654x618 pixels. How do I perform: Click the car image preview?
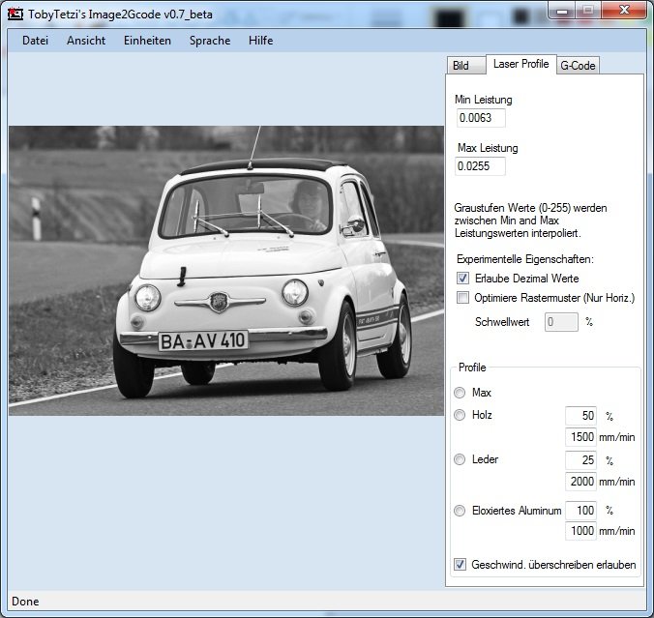tap(226, 270)
